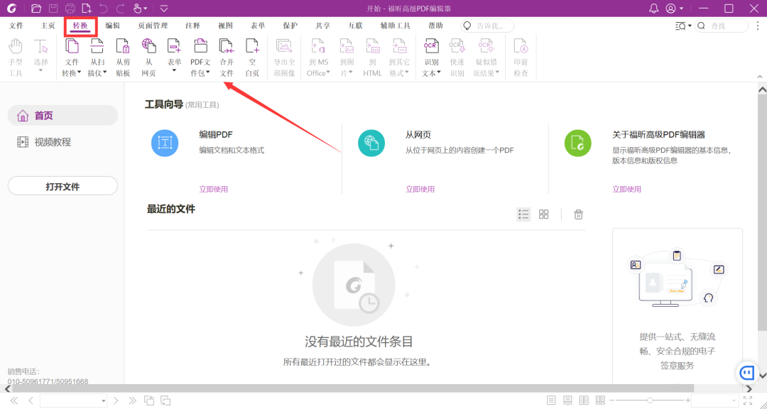Image resolution: width=767 pixels, height=409 pixels.
Task: Click the redo arrow in title bar
Action: 120,9
